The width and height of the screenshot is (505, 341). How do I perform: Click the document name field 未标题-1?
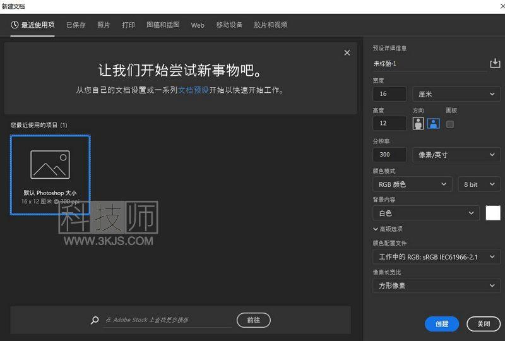pos(430,64)
